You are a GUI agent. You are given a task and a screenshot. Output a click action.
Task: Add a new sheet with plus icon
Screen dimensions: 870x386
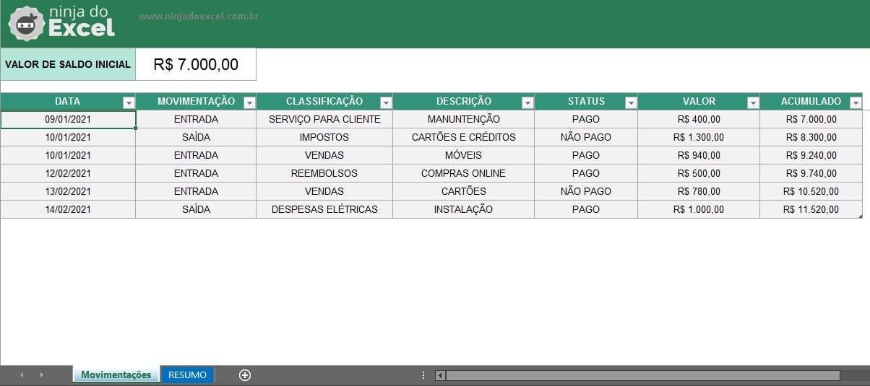[x=245, y=375]
